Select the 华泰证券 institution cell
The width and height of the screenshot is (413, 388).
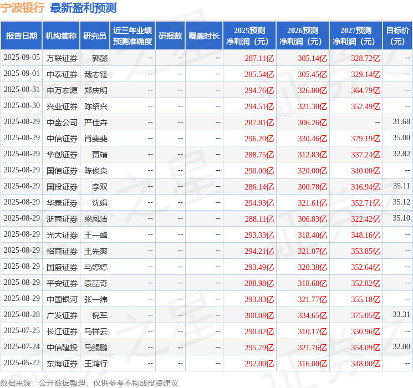click(x=62, y=203)
